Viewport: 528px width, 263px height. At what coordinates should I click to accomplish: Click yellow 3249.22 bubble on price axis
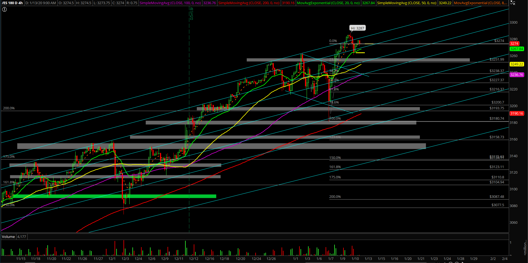517,64
